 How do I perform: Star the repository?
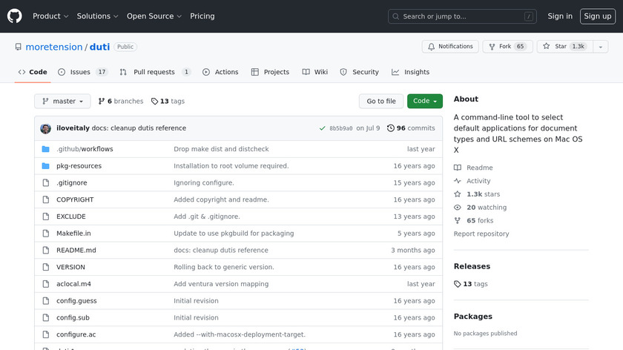pos(564,47)
